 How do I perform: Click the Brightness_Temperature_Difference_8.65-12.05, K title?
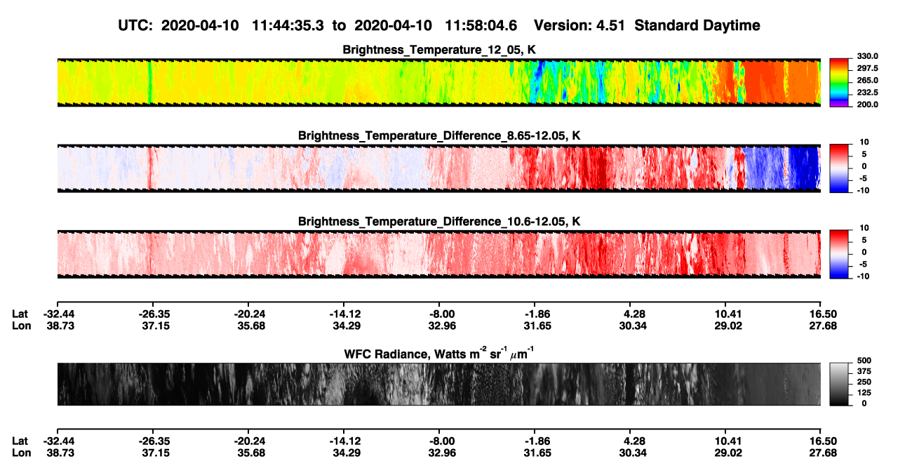pos(438,135)
